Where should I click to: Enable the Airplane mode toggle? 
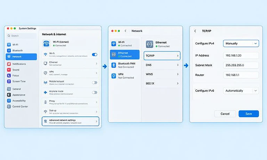(x=95, y=93)
